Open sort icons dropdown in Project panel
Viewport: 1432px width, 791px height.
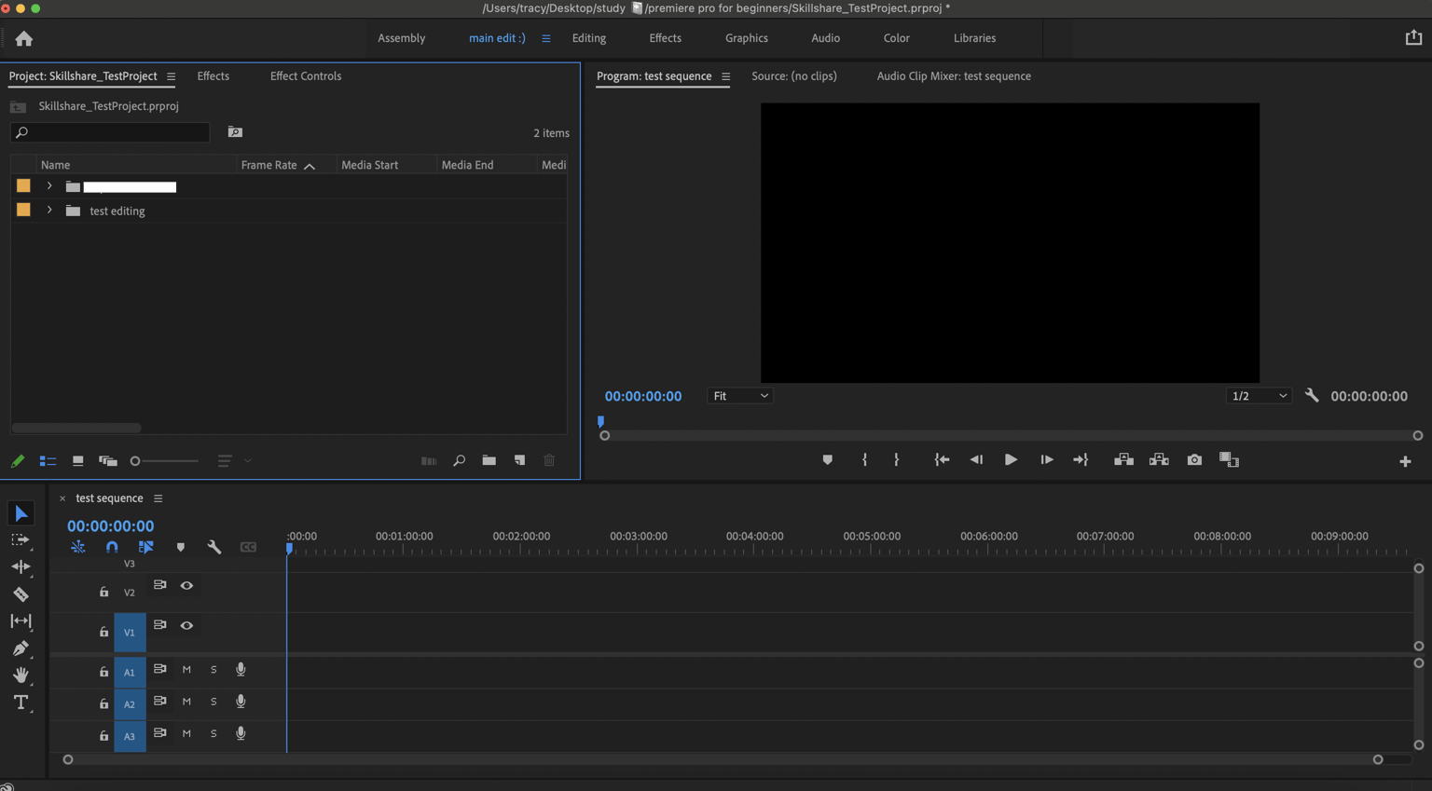pyautogui.click(x=234, y=460)
